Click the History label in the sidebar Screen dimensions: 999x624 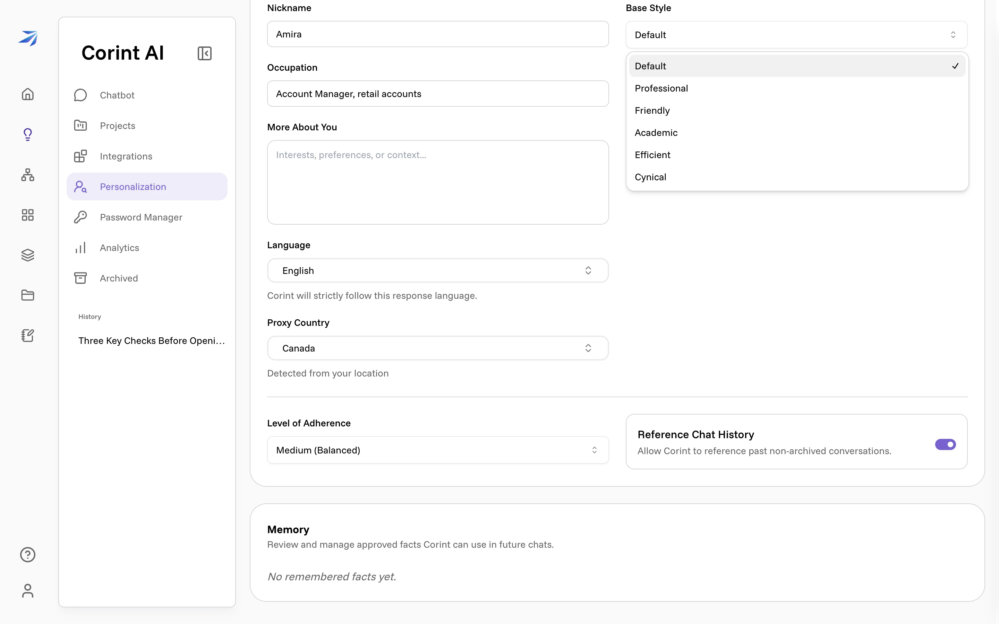pos(89,317)
